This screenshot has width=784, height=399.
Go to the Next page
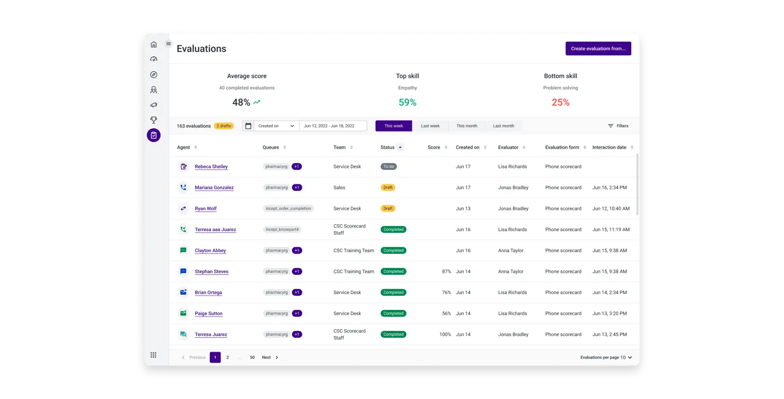coord(270,357)
